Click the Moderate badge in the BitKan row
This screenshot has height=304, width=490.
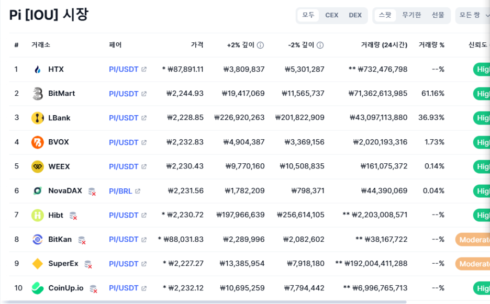pos(473,240)
